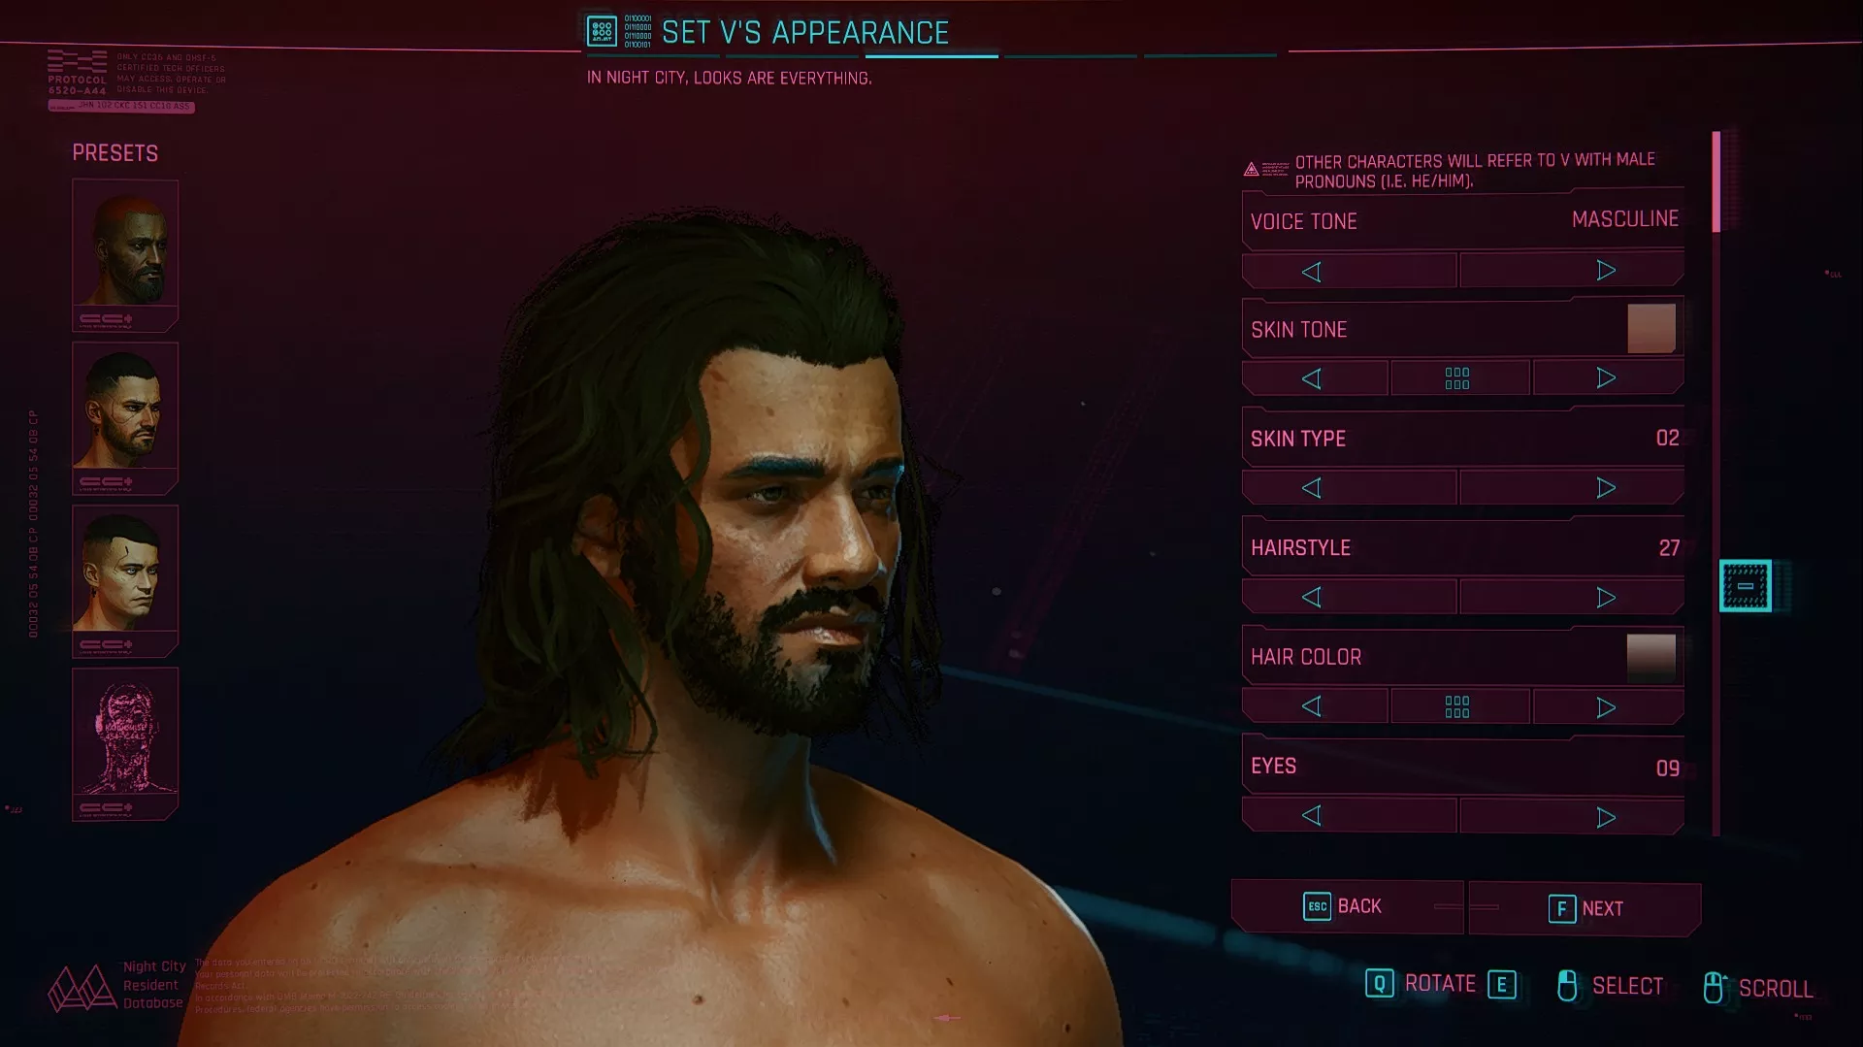Image resolution: width=1863 pixels, height=1047 pixels.
Task: Select the first bearded preset thumbnail
Action: [x=125, y=255]
